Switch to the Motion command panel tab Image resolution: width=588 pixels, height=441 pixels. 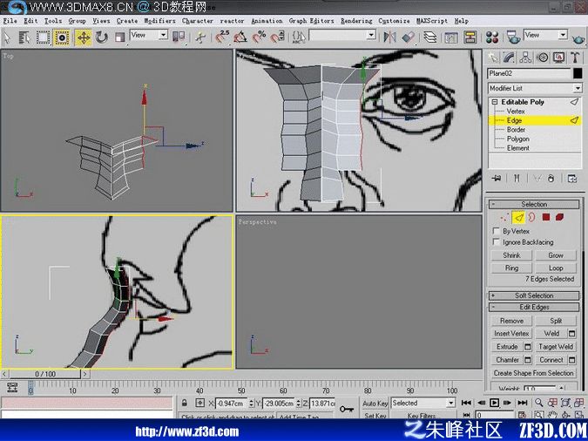pos(542,58)
